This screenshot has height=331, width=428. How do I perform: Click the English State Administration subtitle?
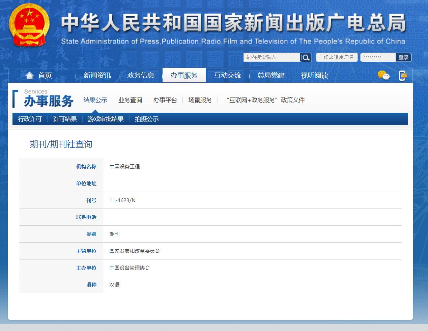click(x=233, y=42)
